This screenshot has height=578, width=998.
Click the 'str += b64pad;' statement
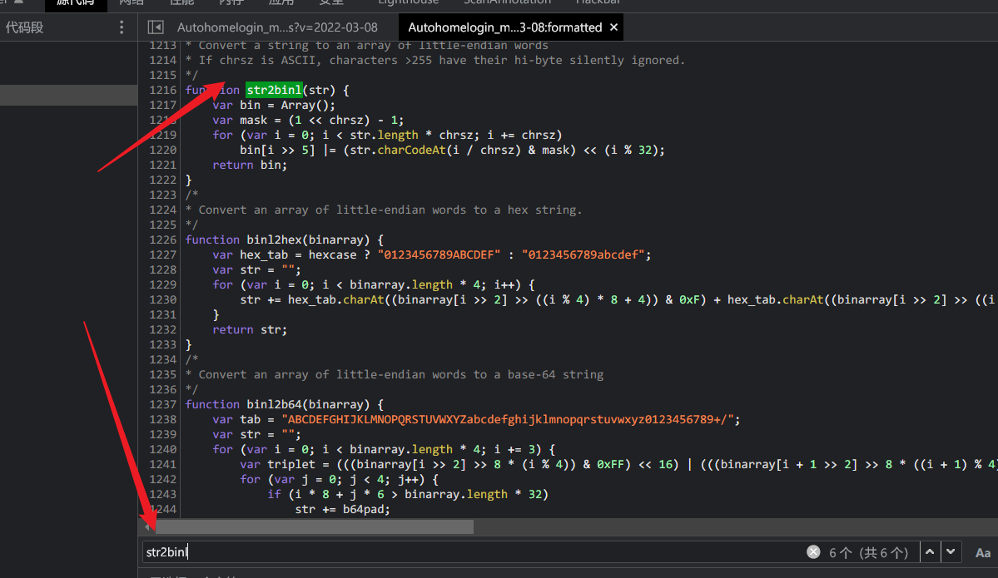pyautogui.click(x=342, y=509)
